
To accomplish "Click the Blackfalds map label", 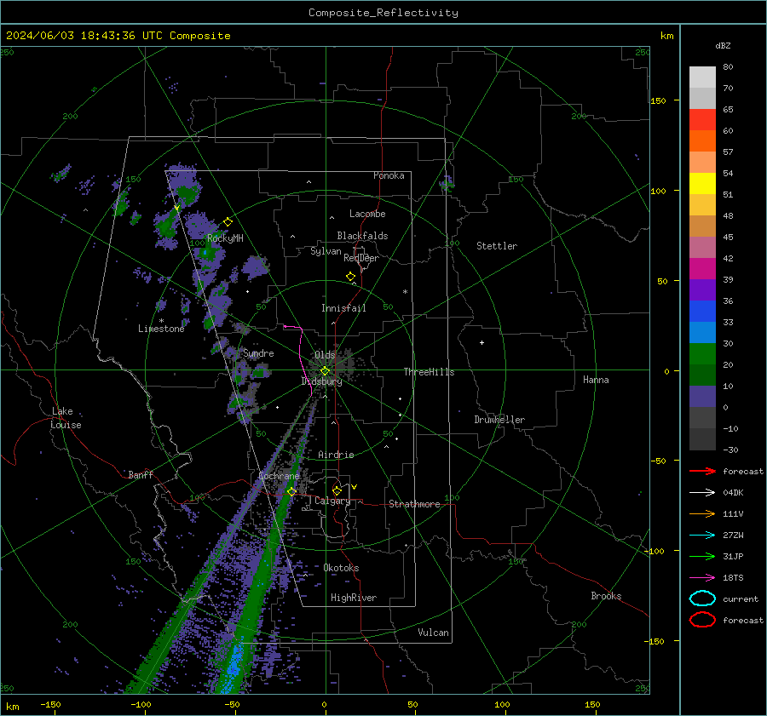I will tap(362, 236).
